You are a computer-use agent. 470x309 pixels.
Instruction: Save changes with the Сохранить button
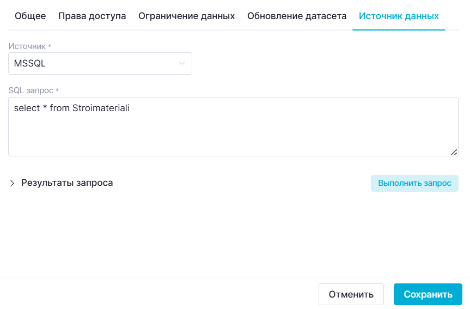tap(428, 294)
